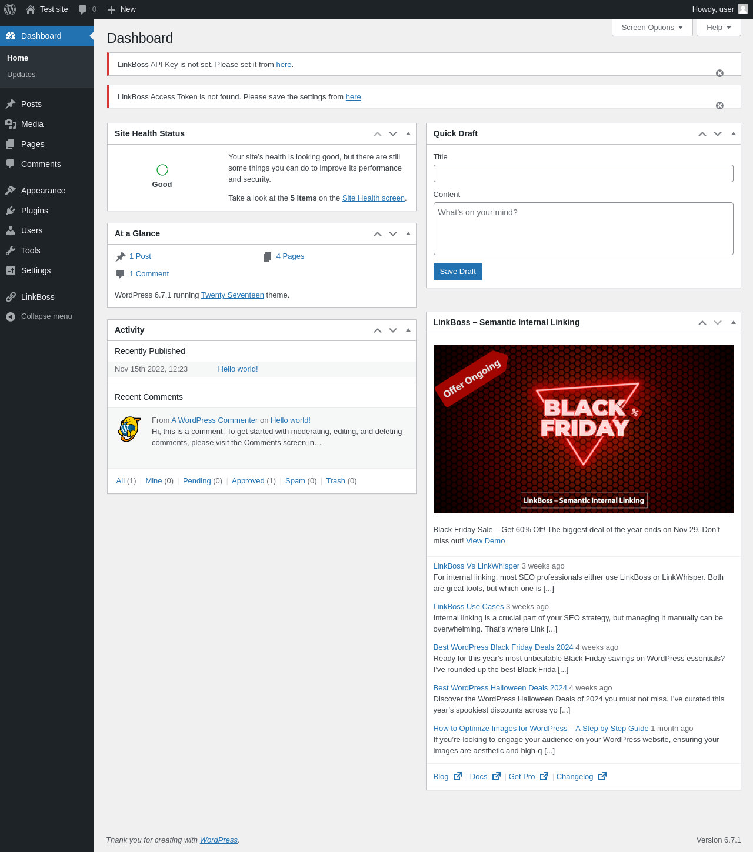This screenshot has height=852, width=753.
Task: Filter comments by Spam
Action: coord(295,481)
